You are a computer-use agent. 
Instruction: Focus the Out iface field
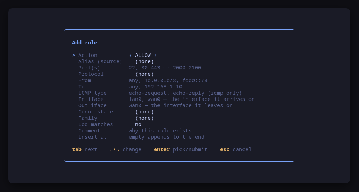tap(181, 105)
